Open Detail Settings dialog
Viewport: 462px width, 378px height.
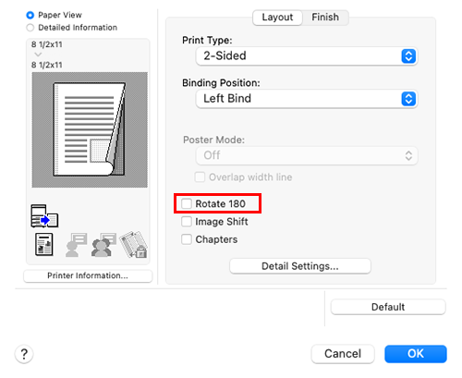click(x=300, y=266)
